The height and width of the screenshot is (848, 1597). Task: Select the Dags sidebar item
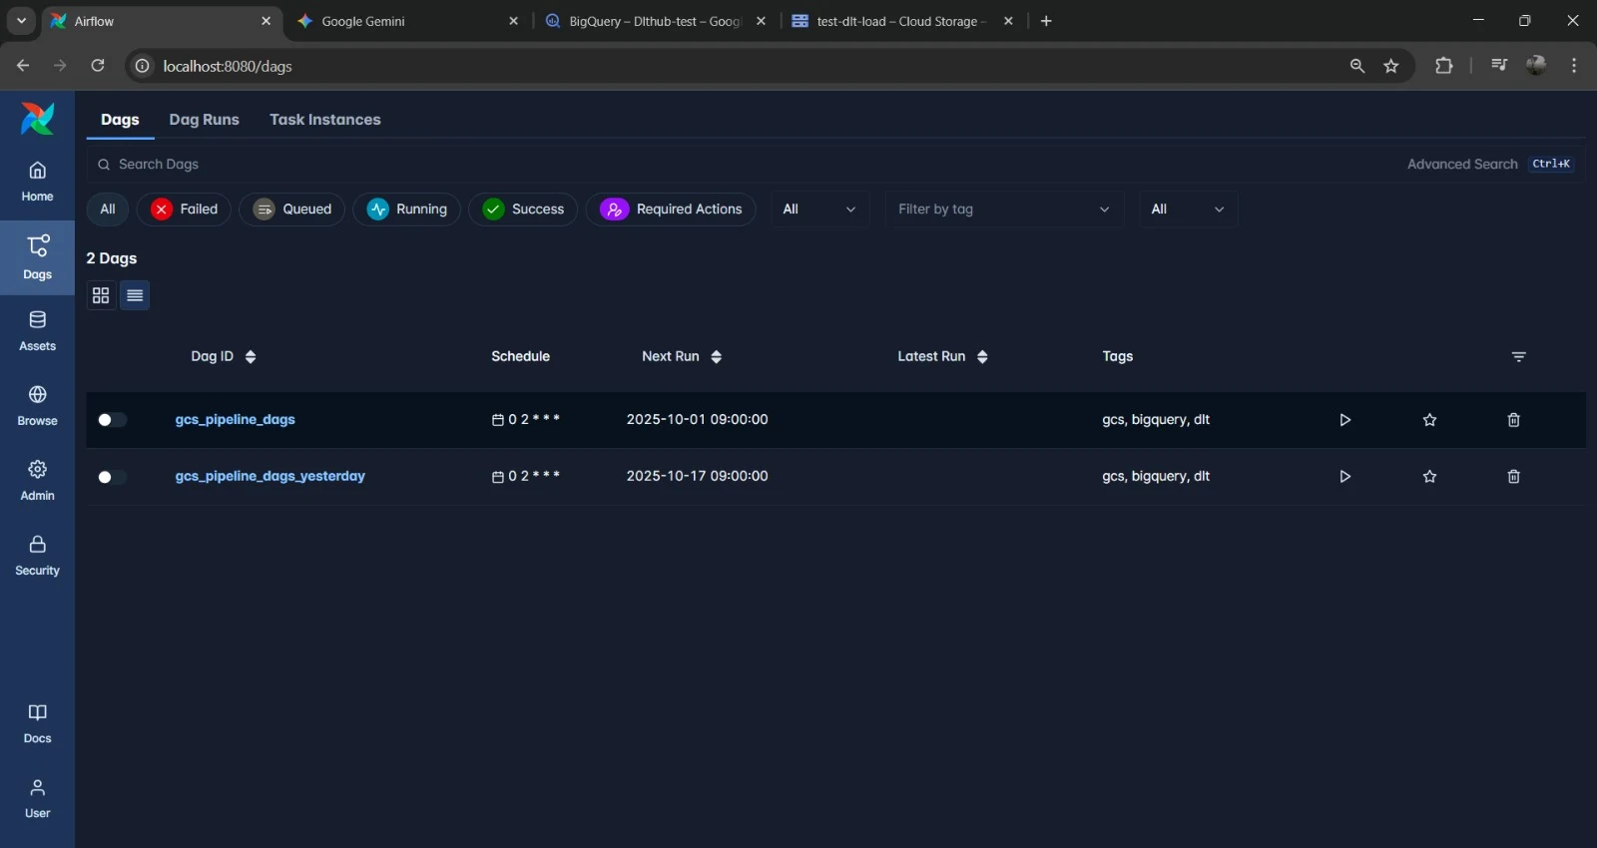(37, 257)
